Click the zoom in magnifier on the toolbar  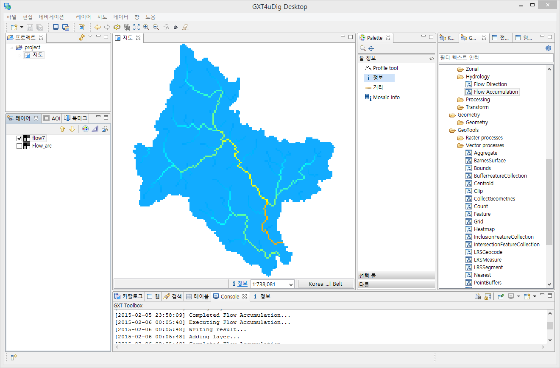tap(147, 27)
